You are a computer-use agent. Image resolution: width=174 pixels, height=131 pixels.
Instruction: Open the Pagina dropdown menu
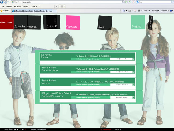point(147,11)
